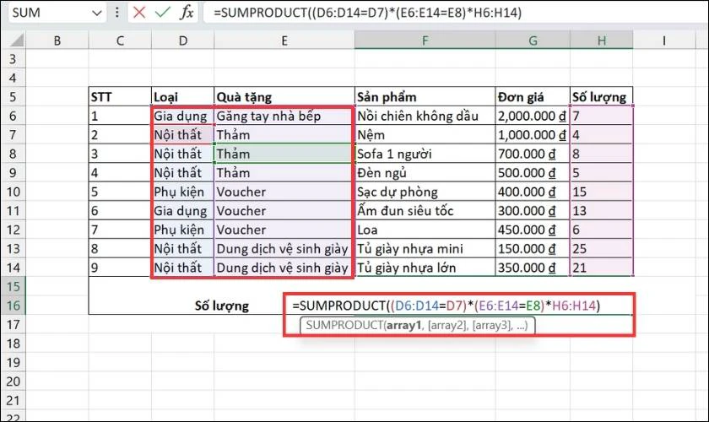Click the Gia dụng cell in row 6

click(x=182, y=116)
